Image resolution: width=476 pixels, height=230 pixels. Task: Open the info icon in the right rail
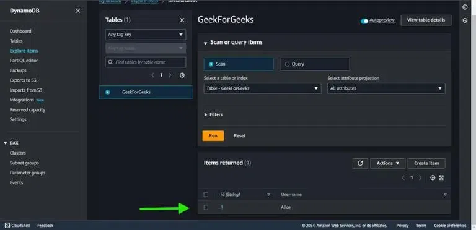465,7
